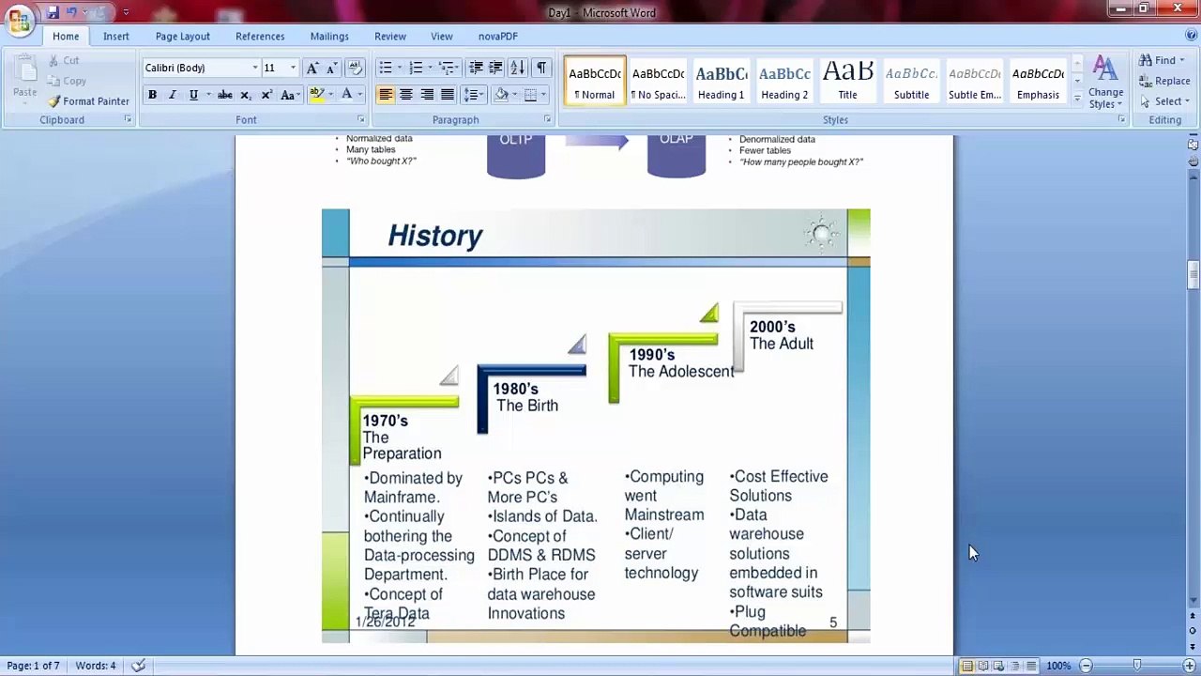1201x676 pixels.
Task: Shrink font size
Action: coord(331,68)
